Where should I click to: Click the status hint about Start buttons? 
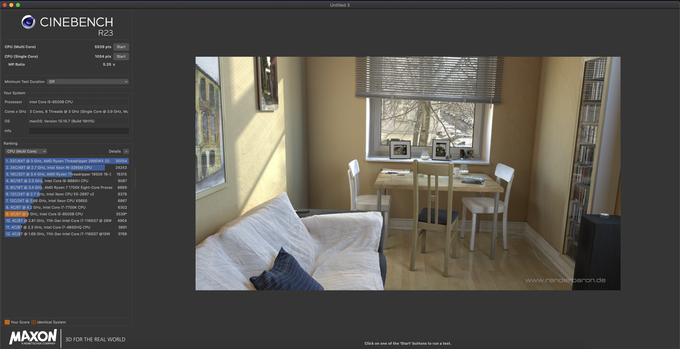point(408,343)
